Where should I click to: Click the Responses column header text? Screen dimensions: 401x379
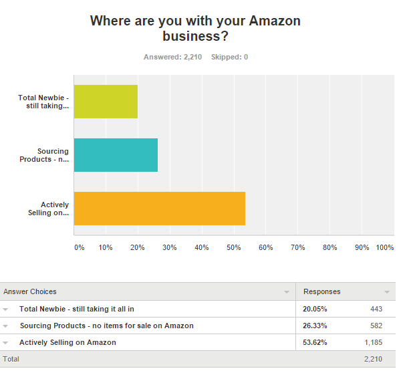click(x=321, y=291)
